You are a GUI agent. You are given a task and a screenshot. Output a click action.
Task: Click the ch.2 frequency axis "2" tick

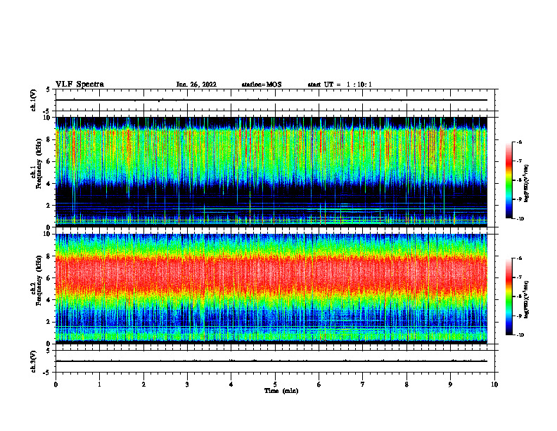pyautogui.click(x=48, y=322)
